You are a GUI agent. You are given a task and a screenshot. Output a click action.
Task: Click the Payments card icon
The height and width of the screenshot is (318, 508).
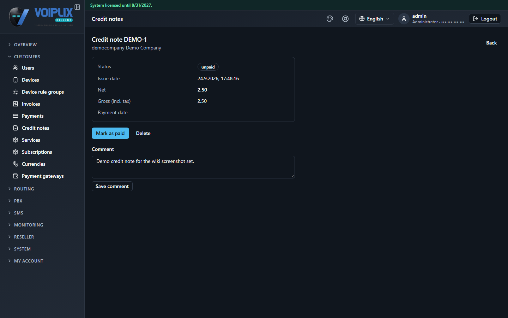16,116
